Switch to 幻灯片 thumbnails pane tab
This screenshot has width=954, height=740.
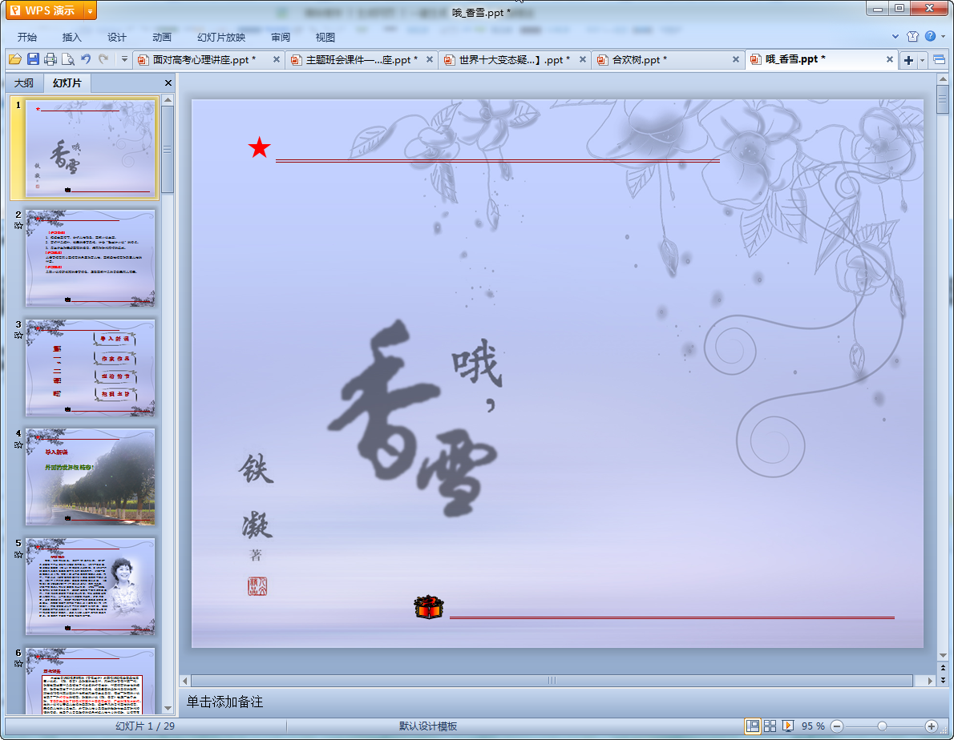67,82
